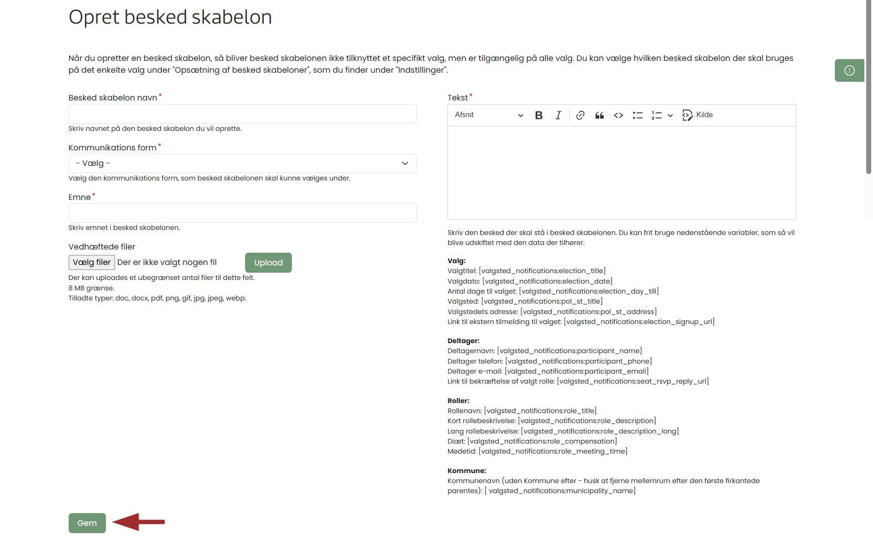Insert inline code in the editor
The height and width of the screenshot is (544, 873).
(618, 115)
